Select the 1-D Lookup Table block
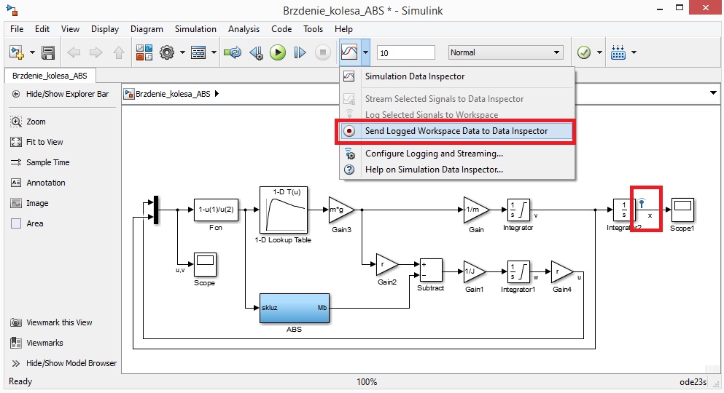This screenshot has height=393, width=724. 284,210
